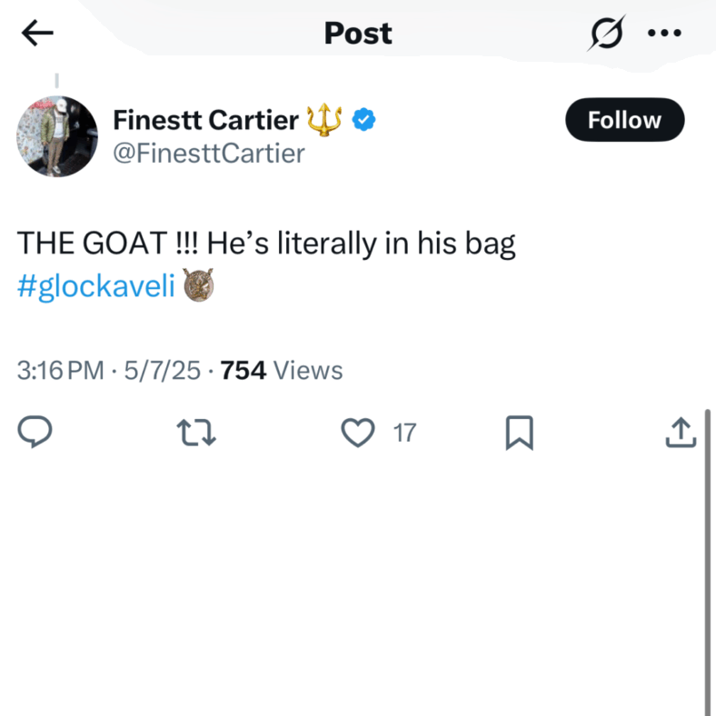716x716 pixels.
Task: Open the @FinesttCartier handle
Action: [x=209, y=154]
